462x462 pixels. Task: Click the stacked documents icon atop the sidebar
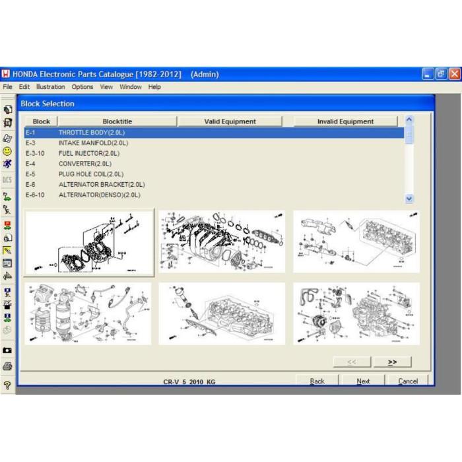point(7,110)
